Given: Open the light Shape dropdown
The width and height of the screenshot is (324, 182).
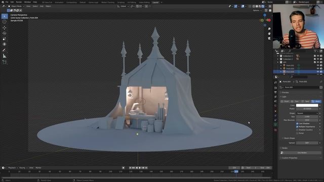Looking at the screenshot, I should coord(307,113).
